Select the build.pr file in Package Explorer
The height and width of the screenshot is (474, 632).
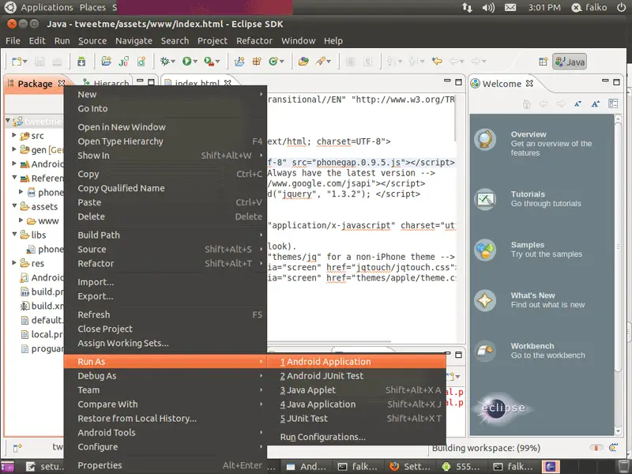click(42, 292)
